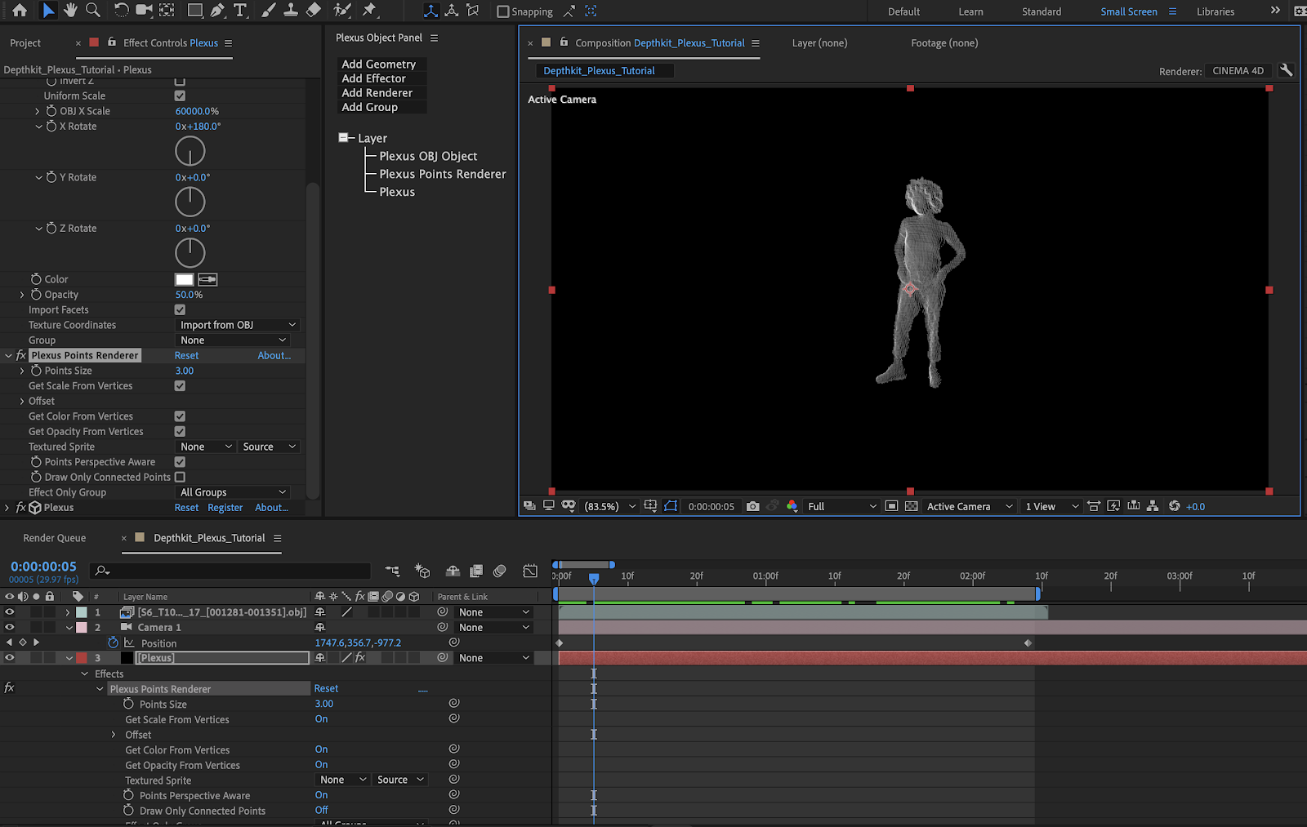
Task: Toggle Uniform Scale checkbox
Action: (x=180, y=96)
